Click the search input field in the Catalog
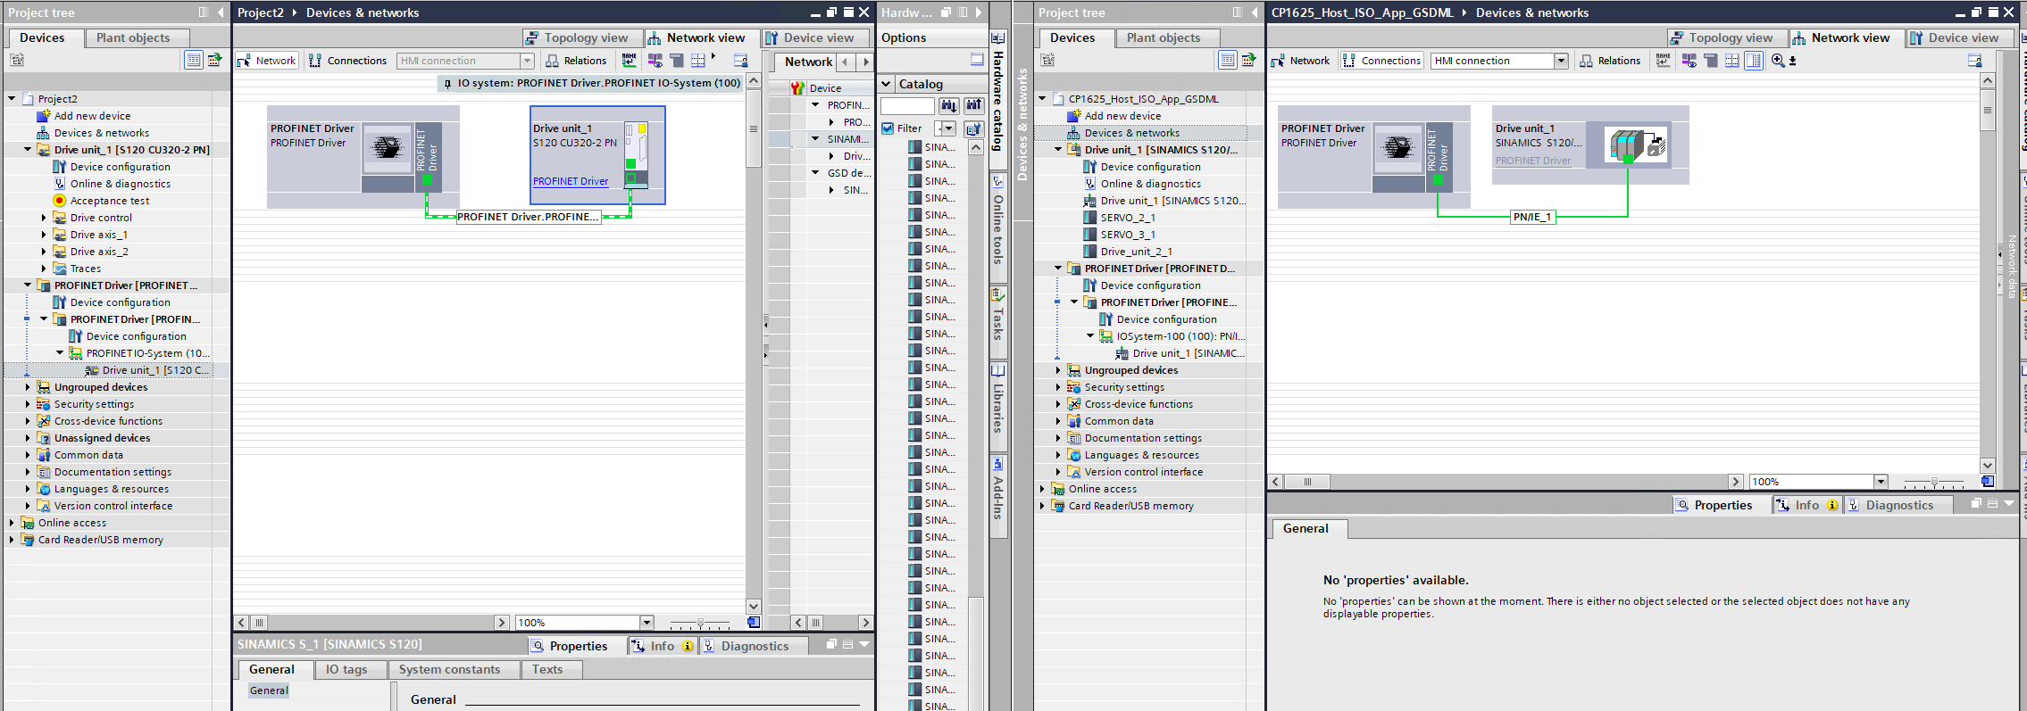Image resolution: width=2027 pixels, height=711 pixels. click(x=906, y=106)
